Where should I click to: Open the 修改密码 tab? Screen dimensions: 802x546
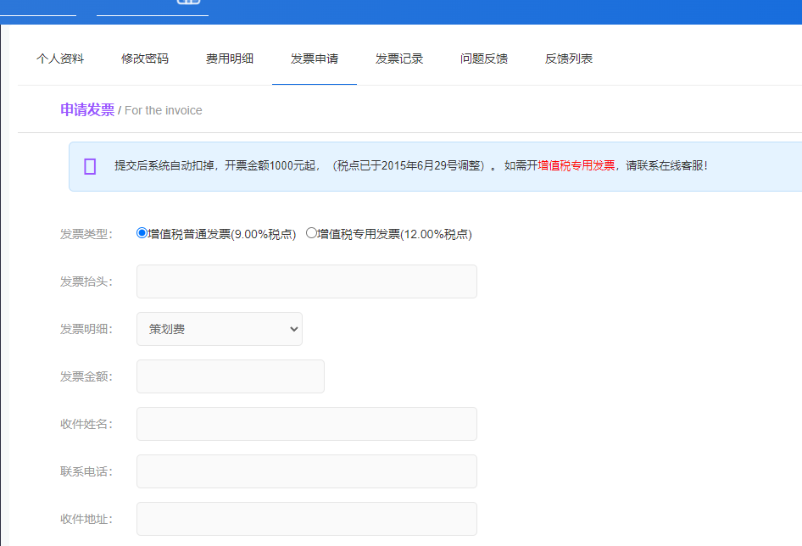tap(144, 58)
